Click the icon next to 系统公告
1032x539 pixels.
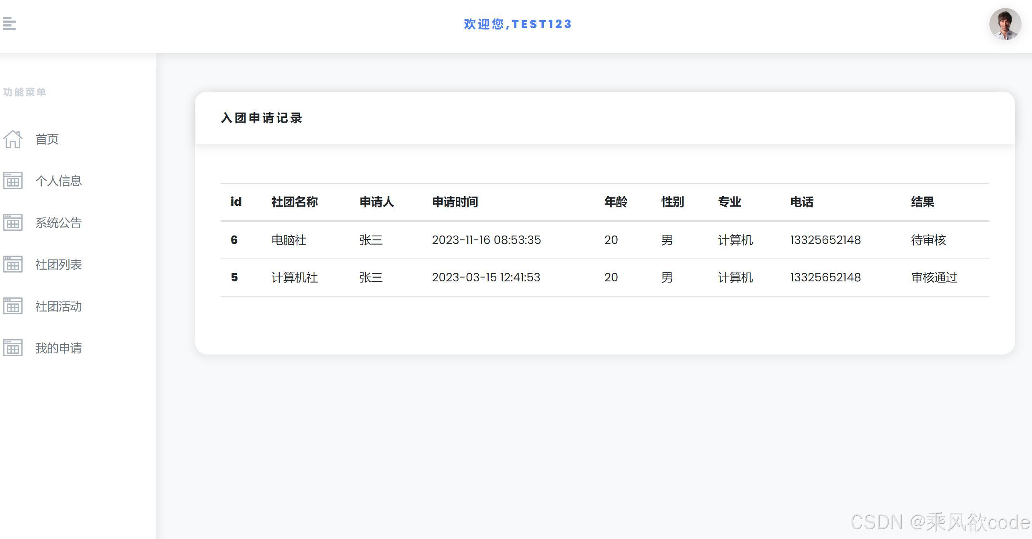pos(12,223)
